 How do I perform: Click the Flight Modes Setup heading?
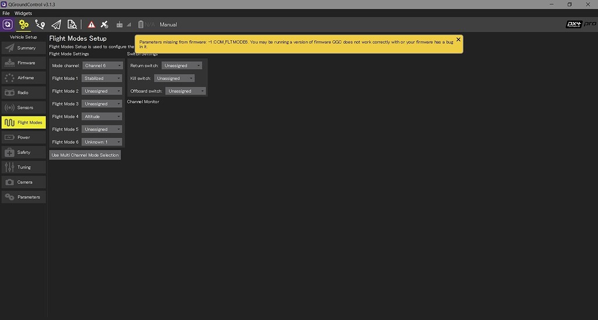78,38
